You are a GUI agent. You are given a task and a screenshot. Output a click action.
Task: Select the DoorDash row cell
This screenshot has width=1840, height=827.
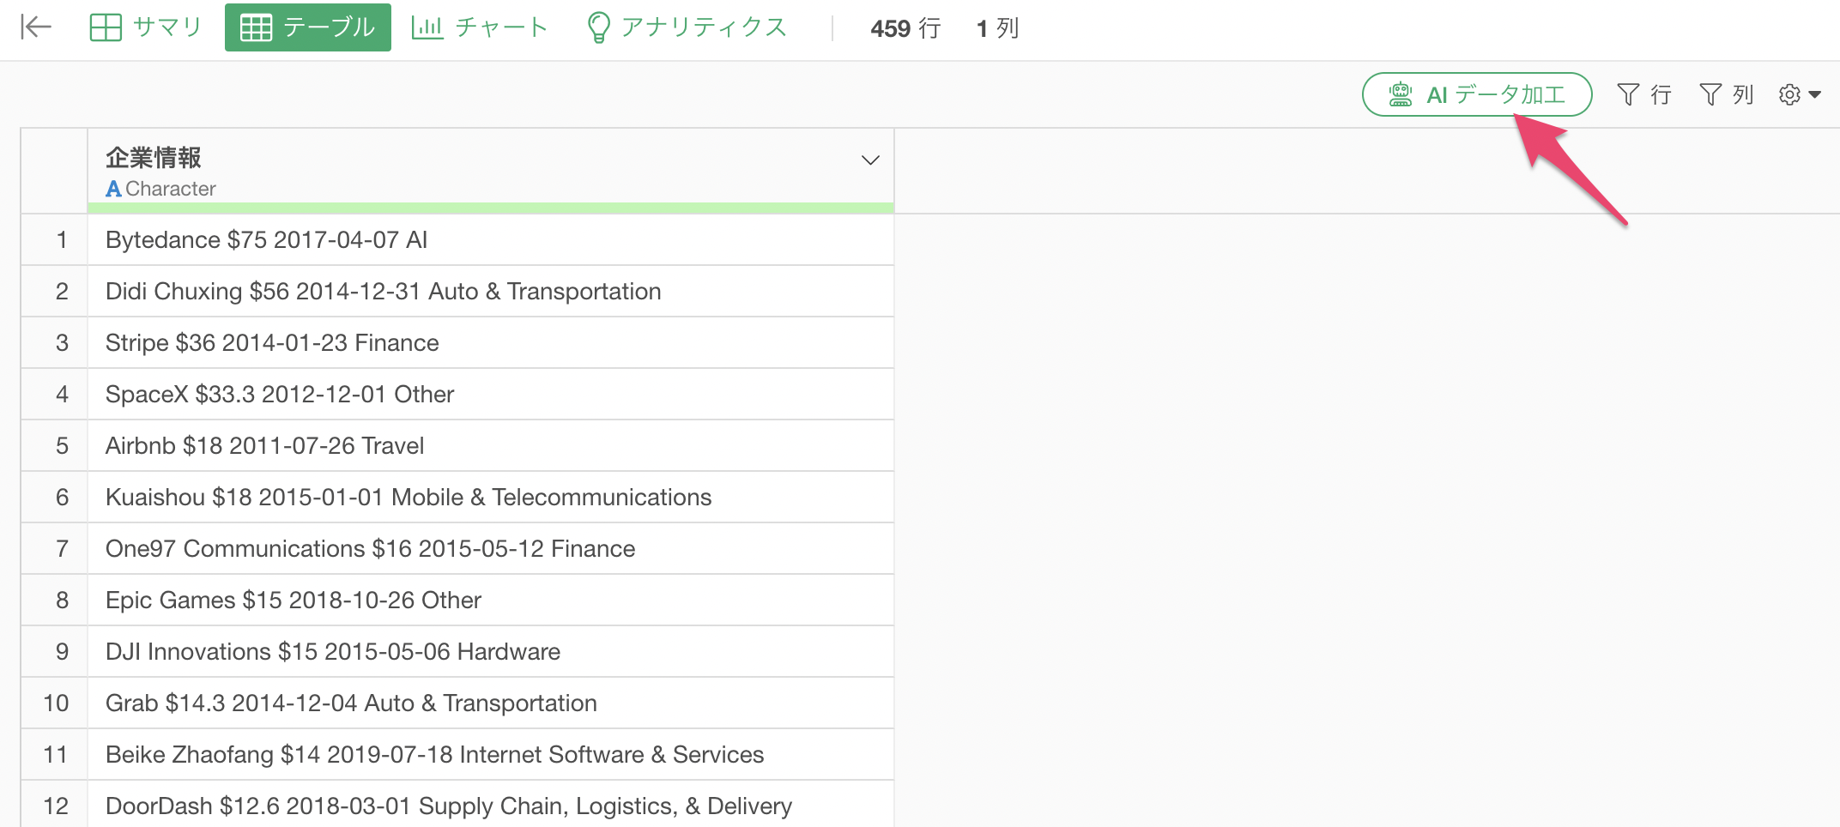448,806
